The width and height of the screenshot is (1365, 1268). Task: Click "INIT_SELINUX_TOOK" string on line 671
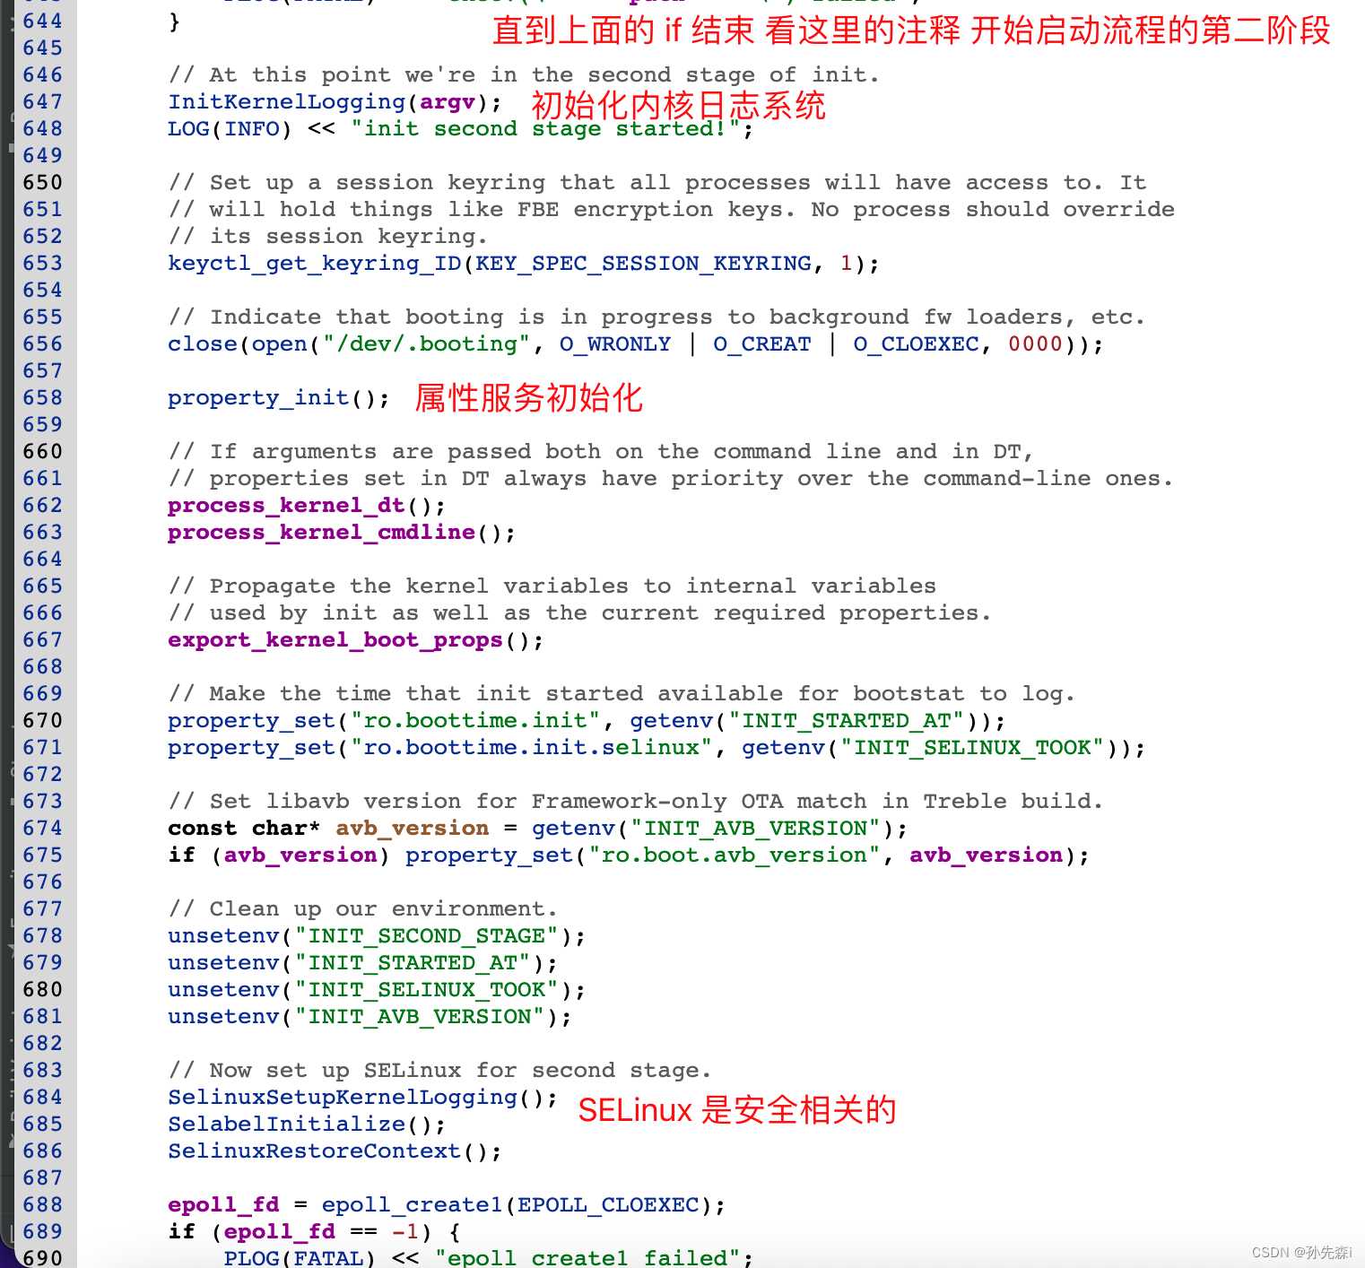click(x=972, y=748)
